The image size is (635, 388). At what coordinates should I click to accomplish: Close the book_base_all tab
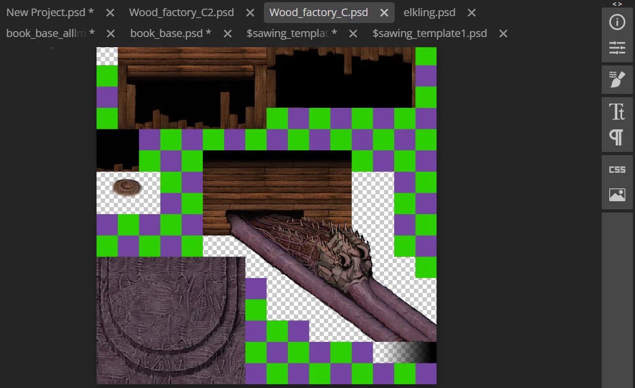[x=110, y=34]
